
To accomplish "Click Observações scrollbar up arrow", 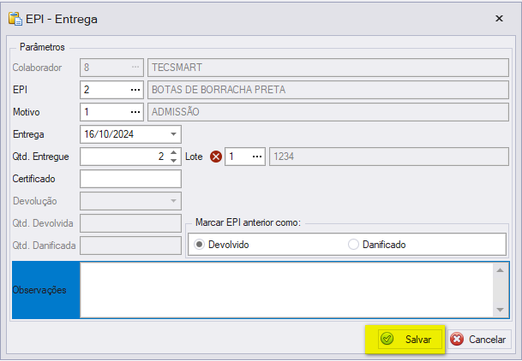I will [500, 270].
